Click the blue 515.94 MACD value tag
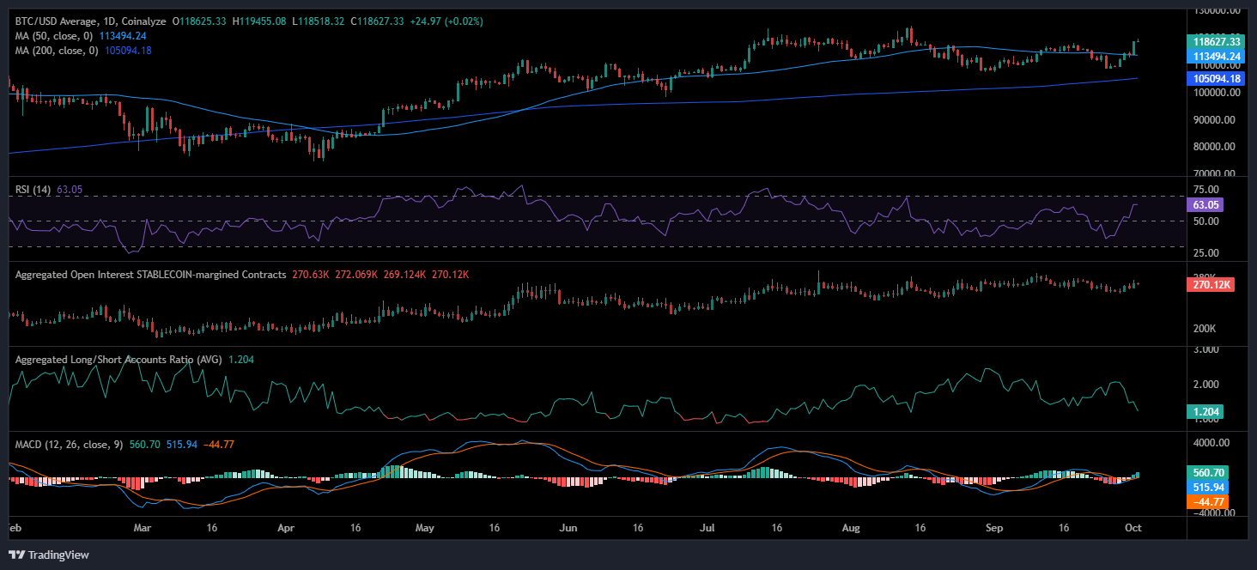The image size is (1257, 570). (1206, 487)
